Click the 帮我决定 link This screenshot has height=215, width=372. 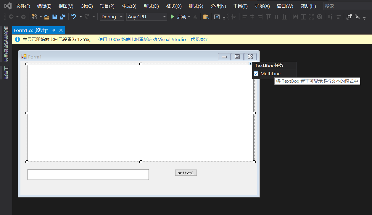click(199, 39)
